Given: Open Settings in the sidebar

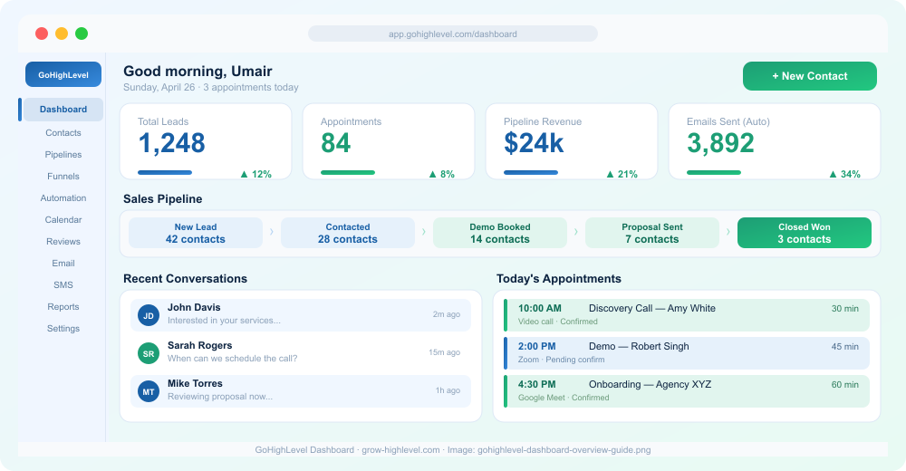Looking at the screenshot, I should point(63,328).
